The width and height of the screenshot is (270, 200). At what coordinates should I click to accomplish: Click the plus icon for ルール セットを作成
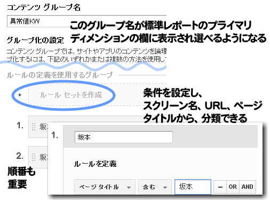pyautogui.click(x=20, y=95)
